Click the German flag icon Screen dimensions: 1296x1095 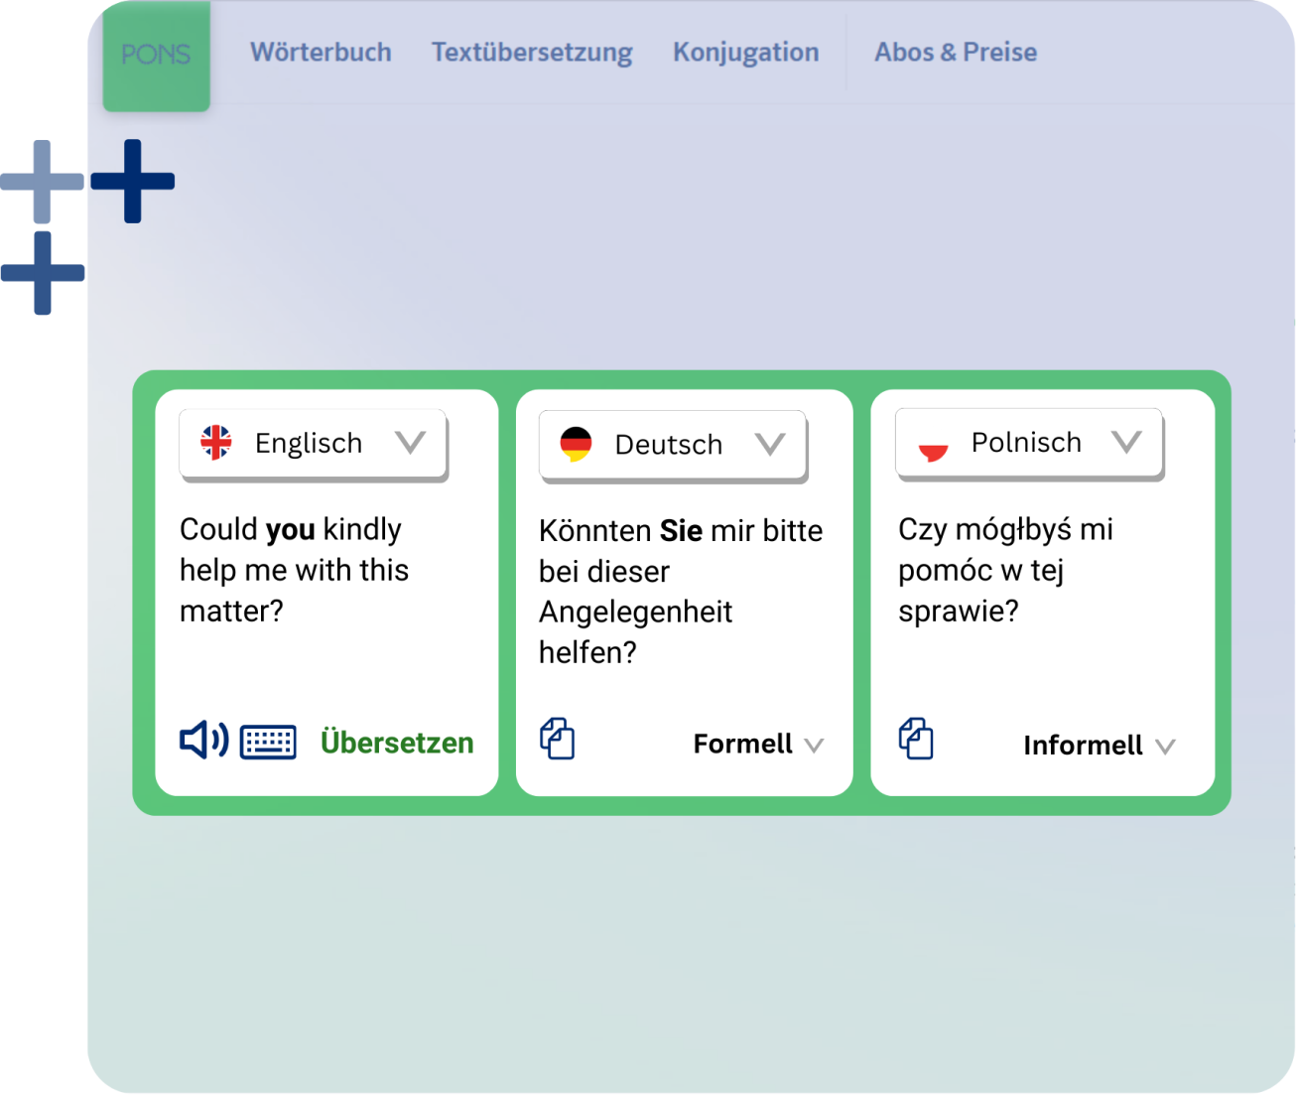tap(576, 444)
